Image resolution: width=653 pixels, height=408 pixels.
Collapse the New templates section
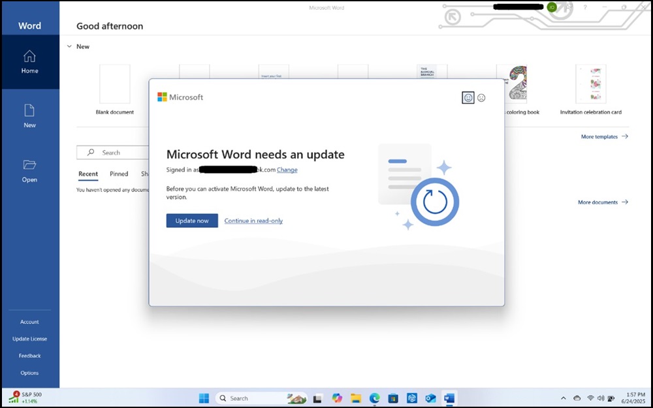69,46
